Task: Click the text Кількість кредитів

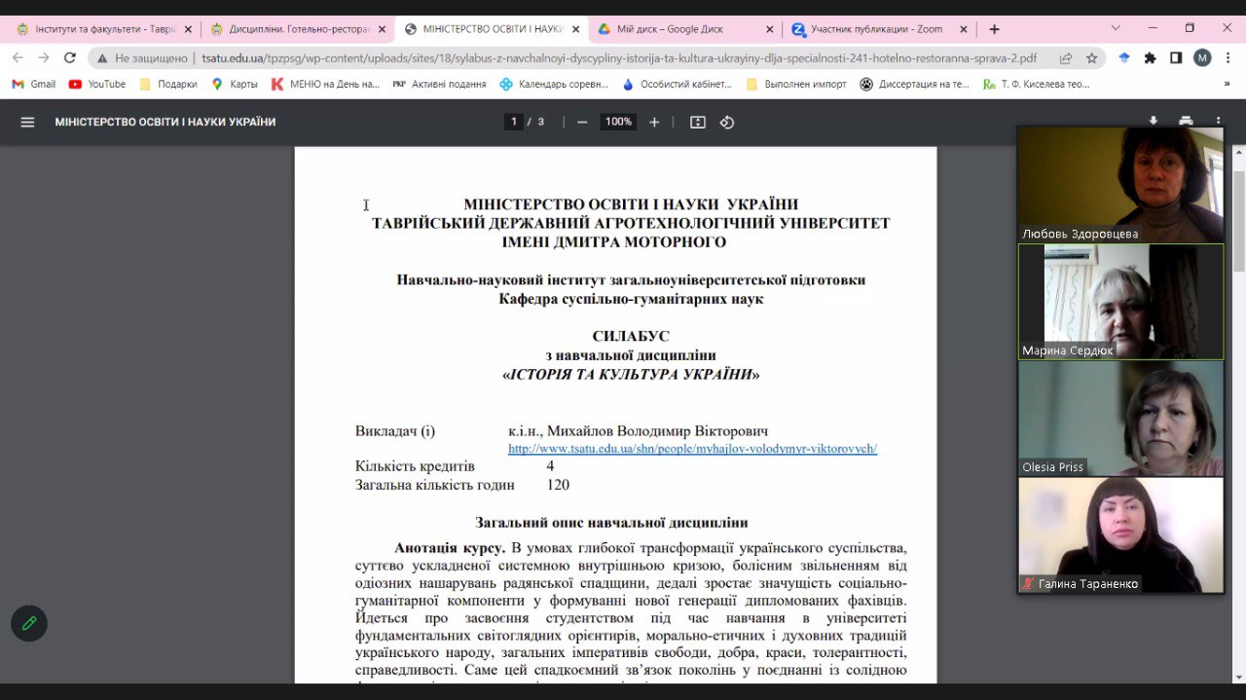Action: [415, 466]
